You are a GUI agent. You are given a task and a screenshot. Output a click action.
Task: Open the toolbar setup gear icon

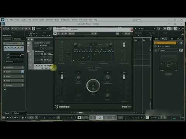click(183, 29)
